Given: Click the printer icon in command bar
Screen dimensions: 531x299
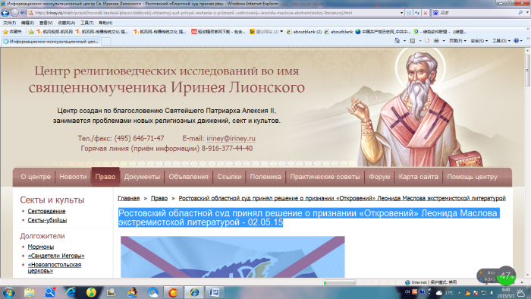Looking at the screenshot, I should 436,41.
